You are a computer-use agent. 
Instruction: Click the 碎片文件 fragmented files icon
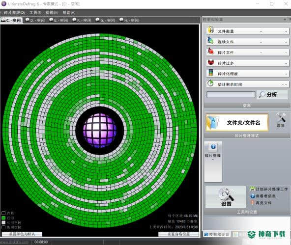click(x=211, y=51)
